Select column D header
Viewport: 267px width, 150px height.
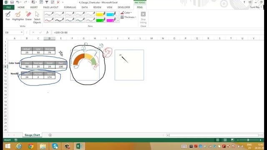(49, 38)
